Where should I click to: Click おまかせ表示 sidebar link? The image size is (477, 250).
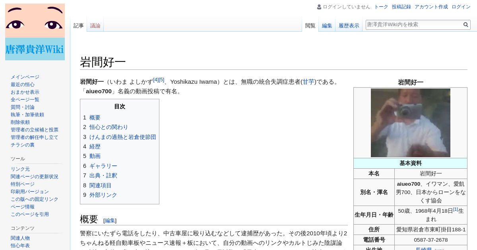click(25, 92)
